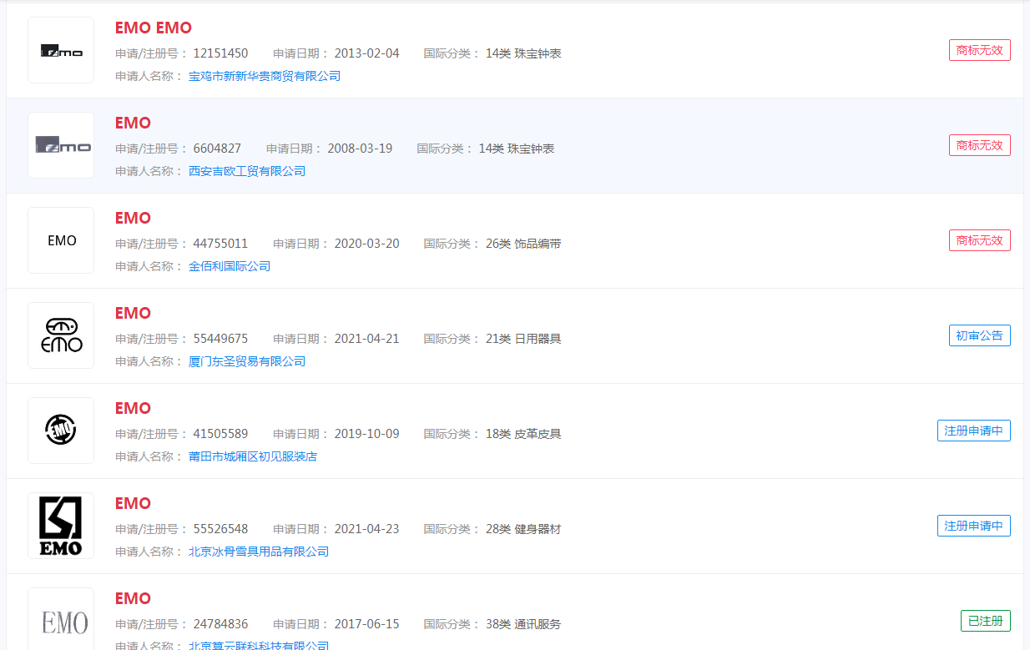Open logo thumbnail for trademark 6604827
The width and height of the screenshot is (1030, 650).
pyautogui.click(x=61, y=145)
